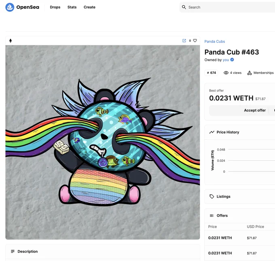Click the $71.87 best offer USD value
The width and height of the screenshot is (275, 261).
click(260, 99)
